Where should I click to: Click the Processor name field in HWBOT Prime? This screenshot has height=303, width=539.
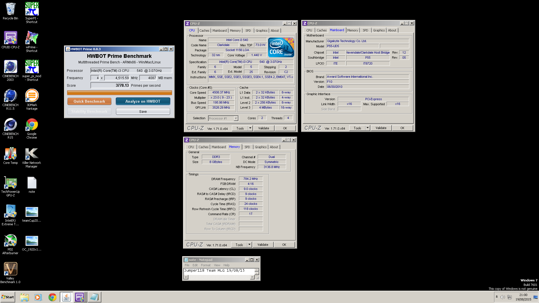pyautogui.click(x=131, y=70)
